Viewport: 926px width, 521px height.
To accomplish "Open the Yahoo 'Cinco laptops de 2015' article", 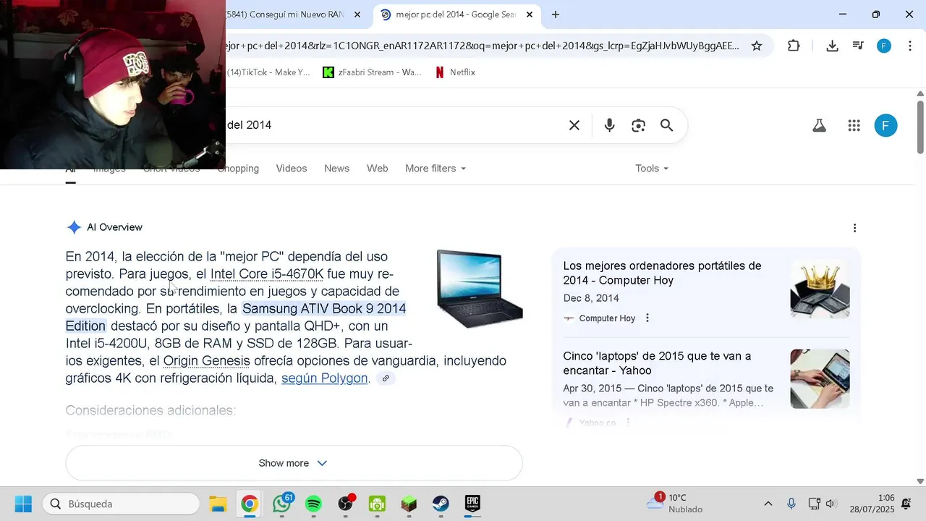I will [x=657, y=363].
